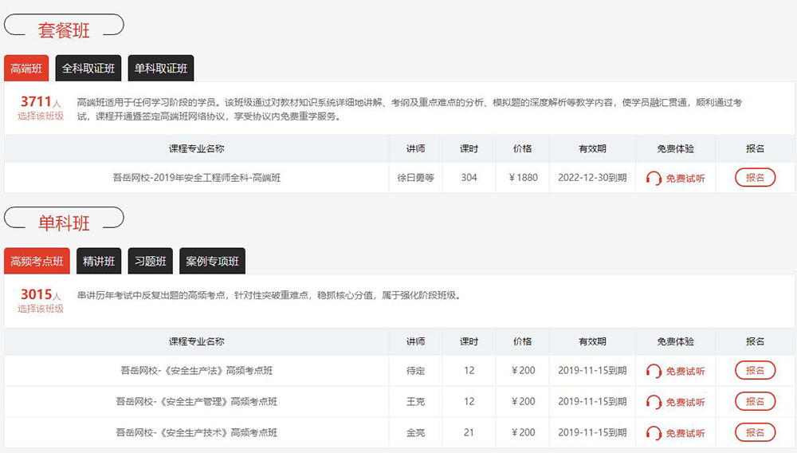797x453 pixels.
Task: Click the 单科班 section heading
Action: coord(64,223)
